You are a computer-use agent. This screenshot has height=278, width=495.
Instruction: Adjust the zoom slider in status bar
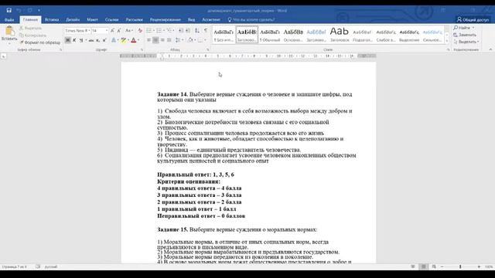(460, 266)
